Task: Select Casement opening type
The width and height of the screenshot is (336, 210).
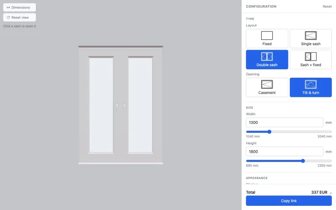Action: click(267, 87)
